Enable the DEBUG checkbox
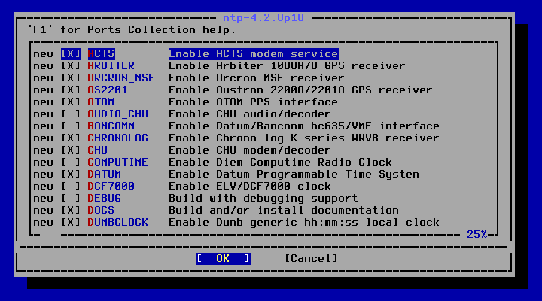The width and height of the screenshot is (542, 301). (71, 199)
